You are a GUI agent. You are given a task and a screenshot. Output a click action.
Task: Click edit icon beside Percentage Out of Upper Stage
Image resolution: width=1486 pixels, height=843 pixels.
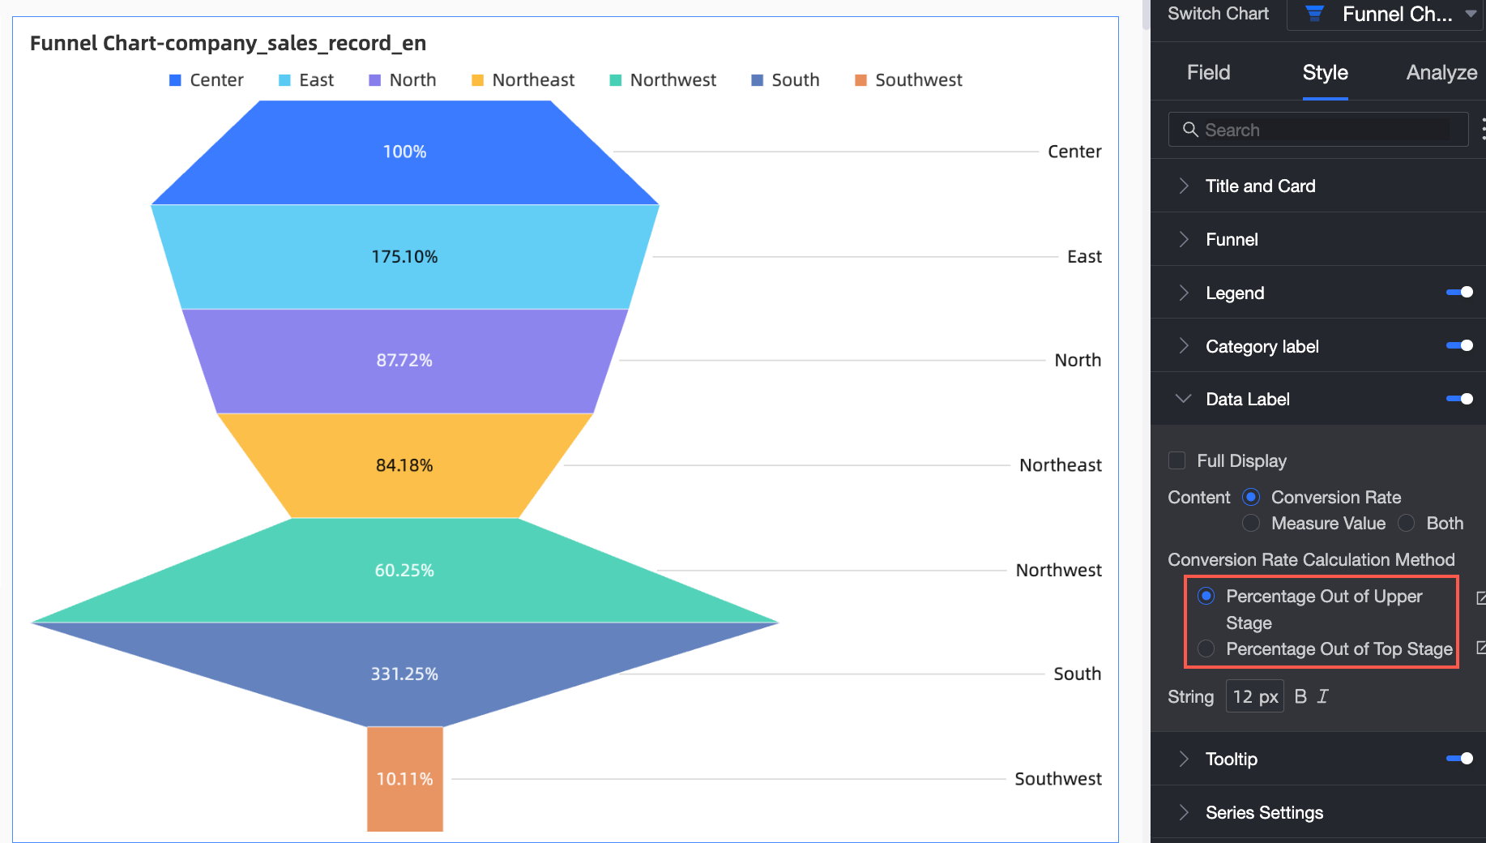(1481, 598)
